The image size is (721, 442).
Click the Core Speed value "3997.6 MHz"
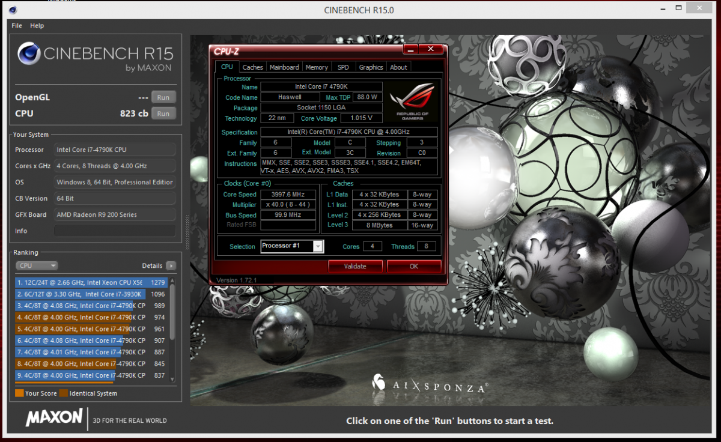pos(288,195)
